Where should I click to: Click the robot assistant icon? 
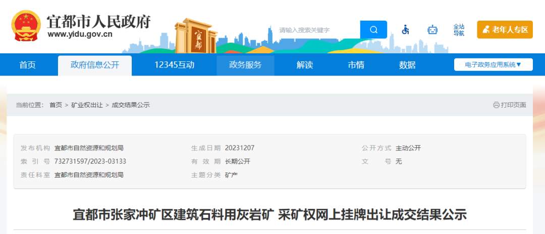[x=432, y=30]
